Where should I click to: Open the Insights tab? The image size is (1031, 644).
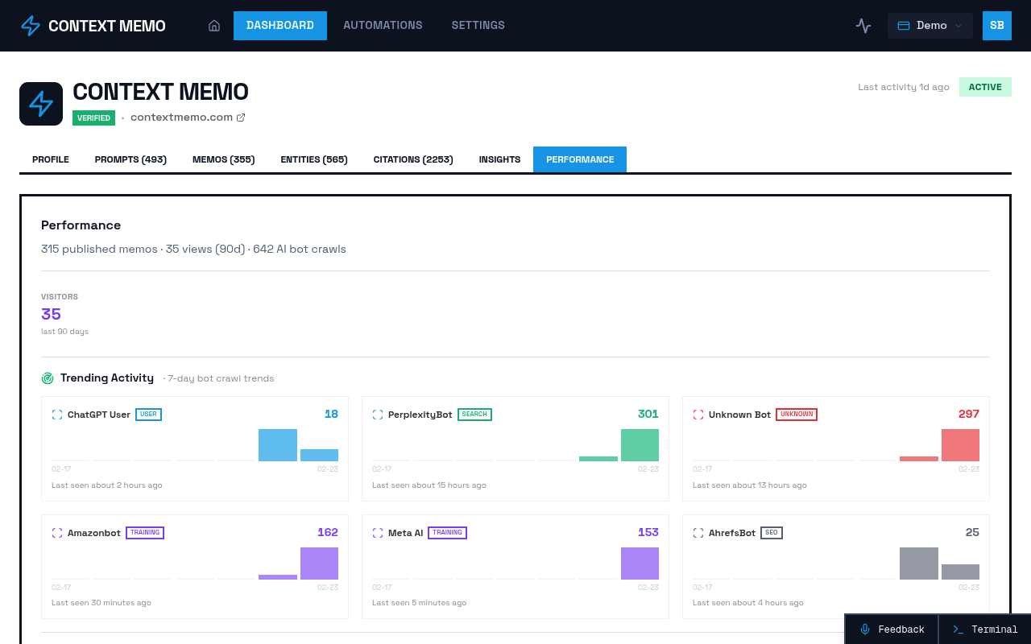point(499,159)
